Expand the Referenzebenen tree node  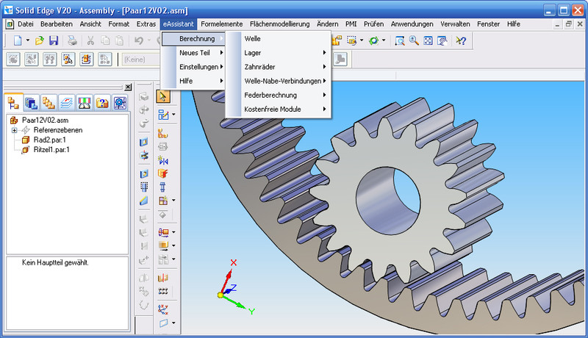14,130
